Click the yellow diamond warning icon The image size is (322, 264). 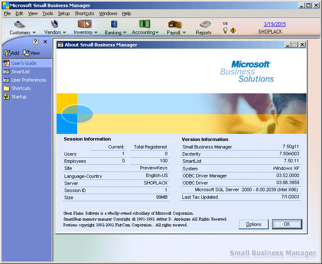point(233,31)
